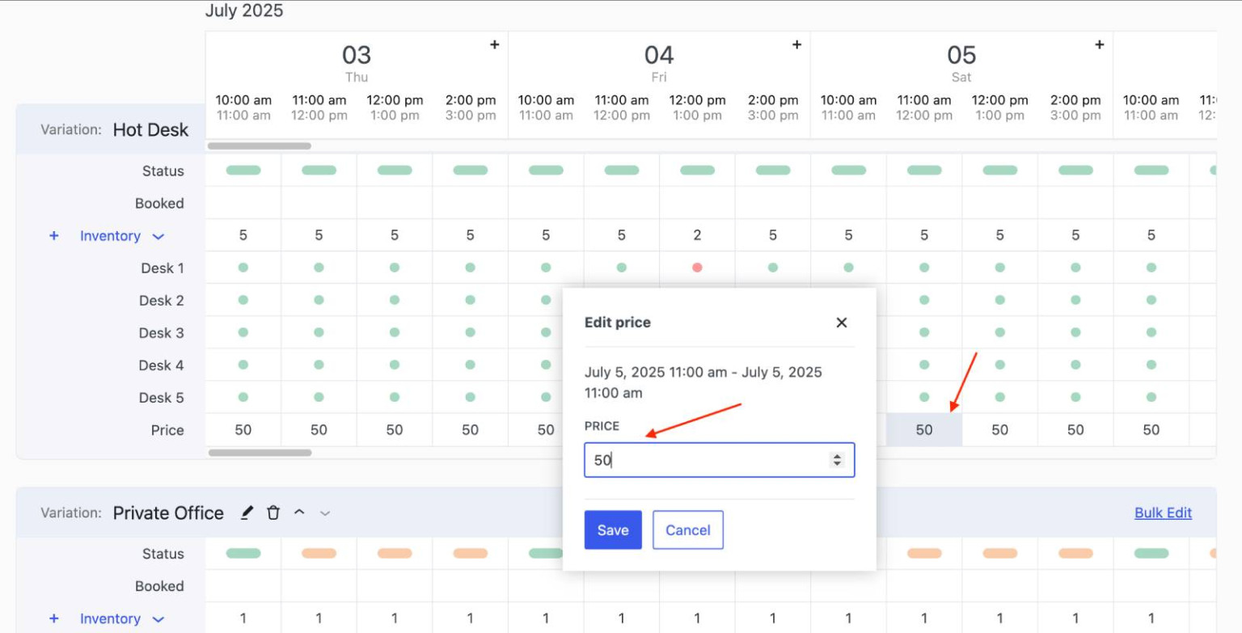The height and width of the screenshot is (633, 1242).
Task: Add a new entry on July 3 via plus icon
Action: coord(494,44)
